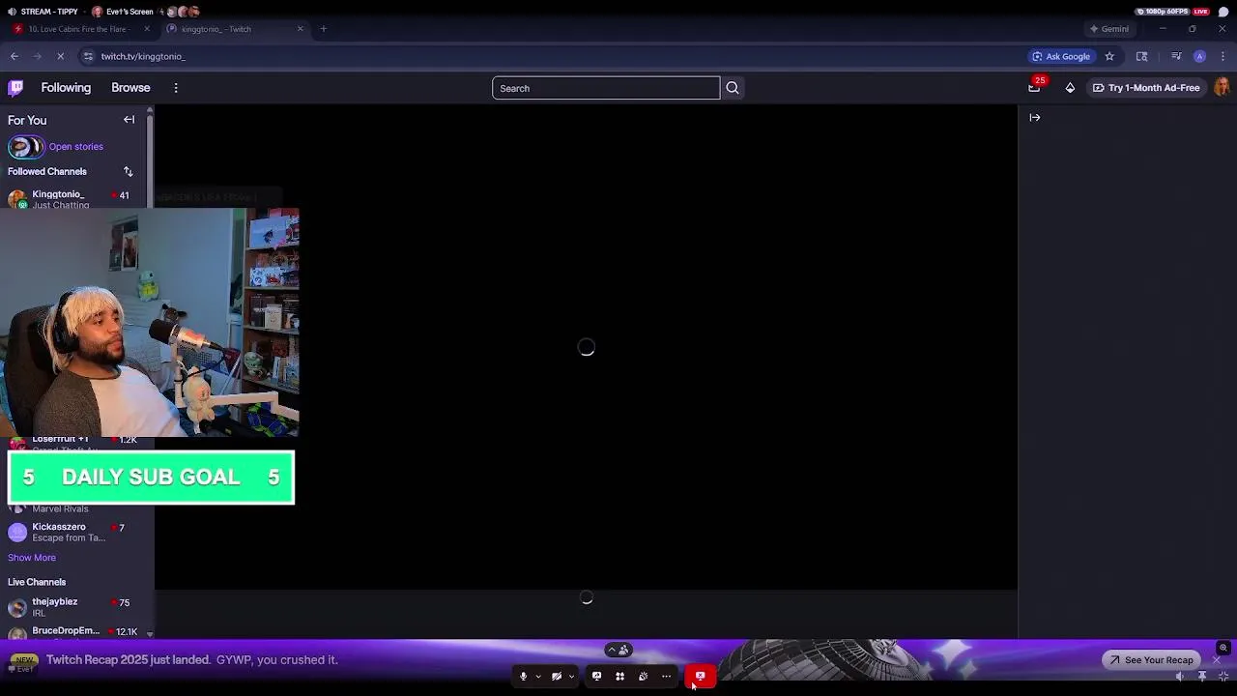Click the share screen icon in call toolbar

pos(596,677)
